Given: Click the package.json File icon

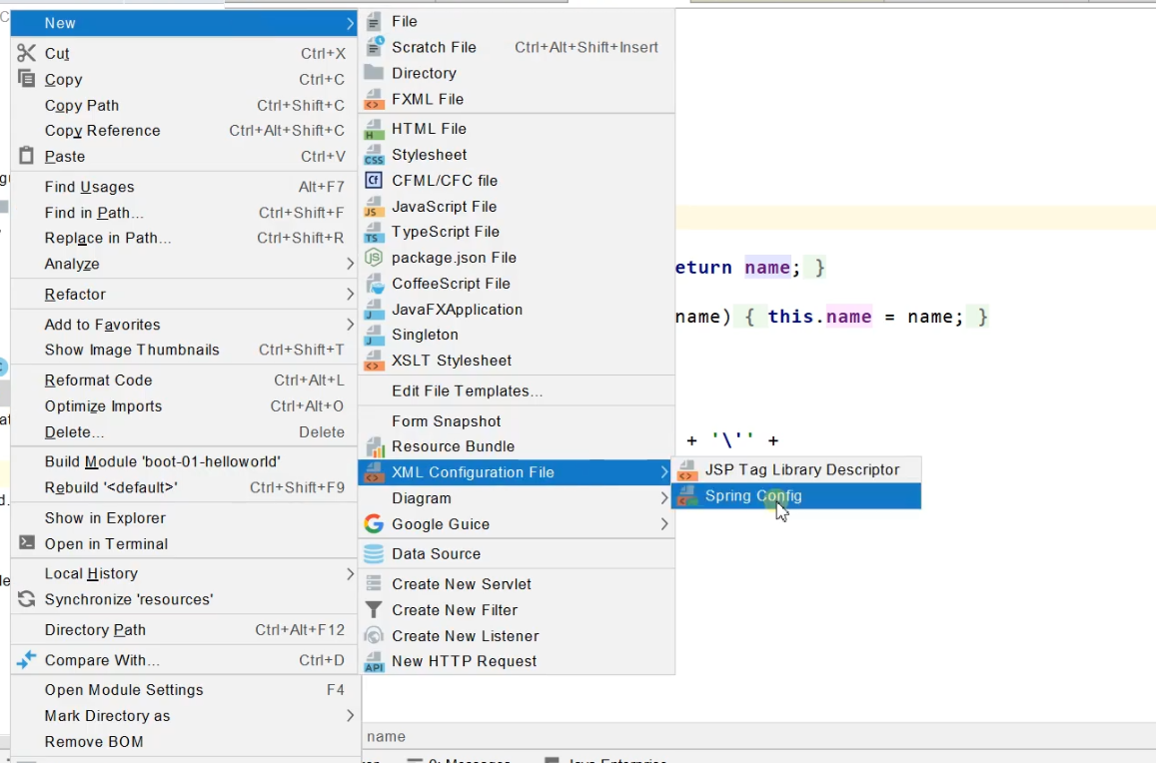Looking at the screenshot, I should pyautogui.click(x=374, y=258).
